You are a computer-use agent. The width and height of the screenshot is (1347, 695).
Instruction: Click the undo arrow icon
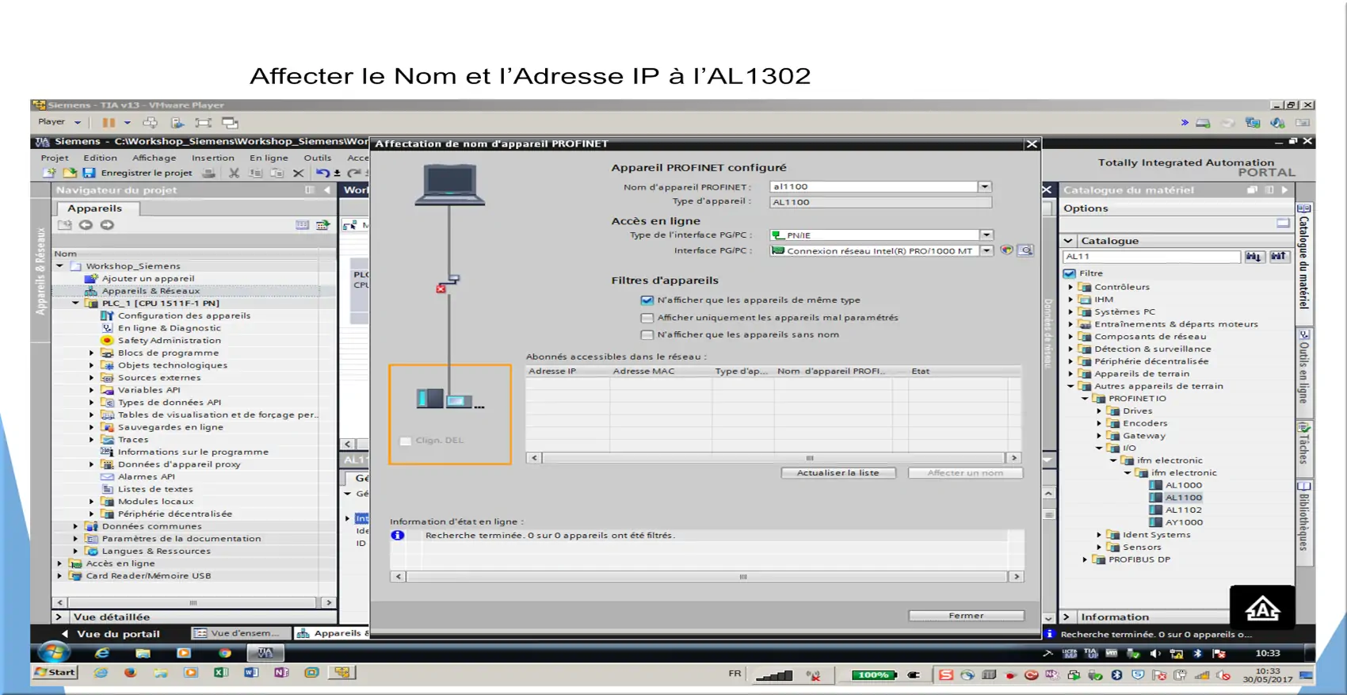[322, 173]
